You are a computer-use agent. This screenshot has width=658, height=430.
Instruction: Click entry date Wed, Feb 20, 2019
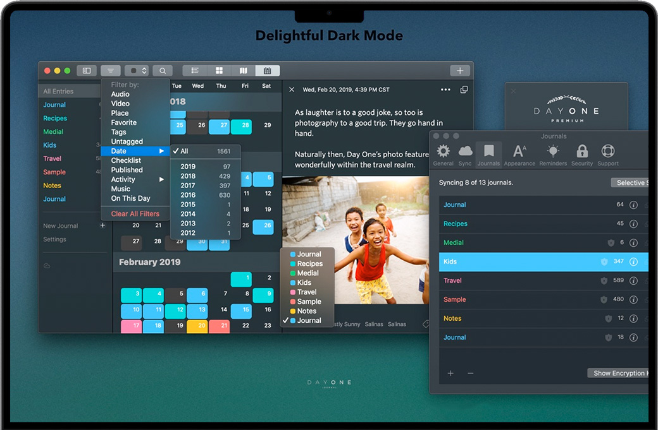[346, 90]
